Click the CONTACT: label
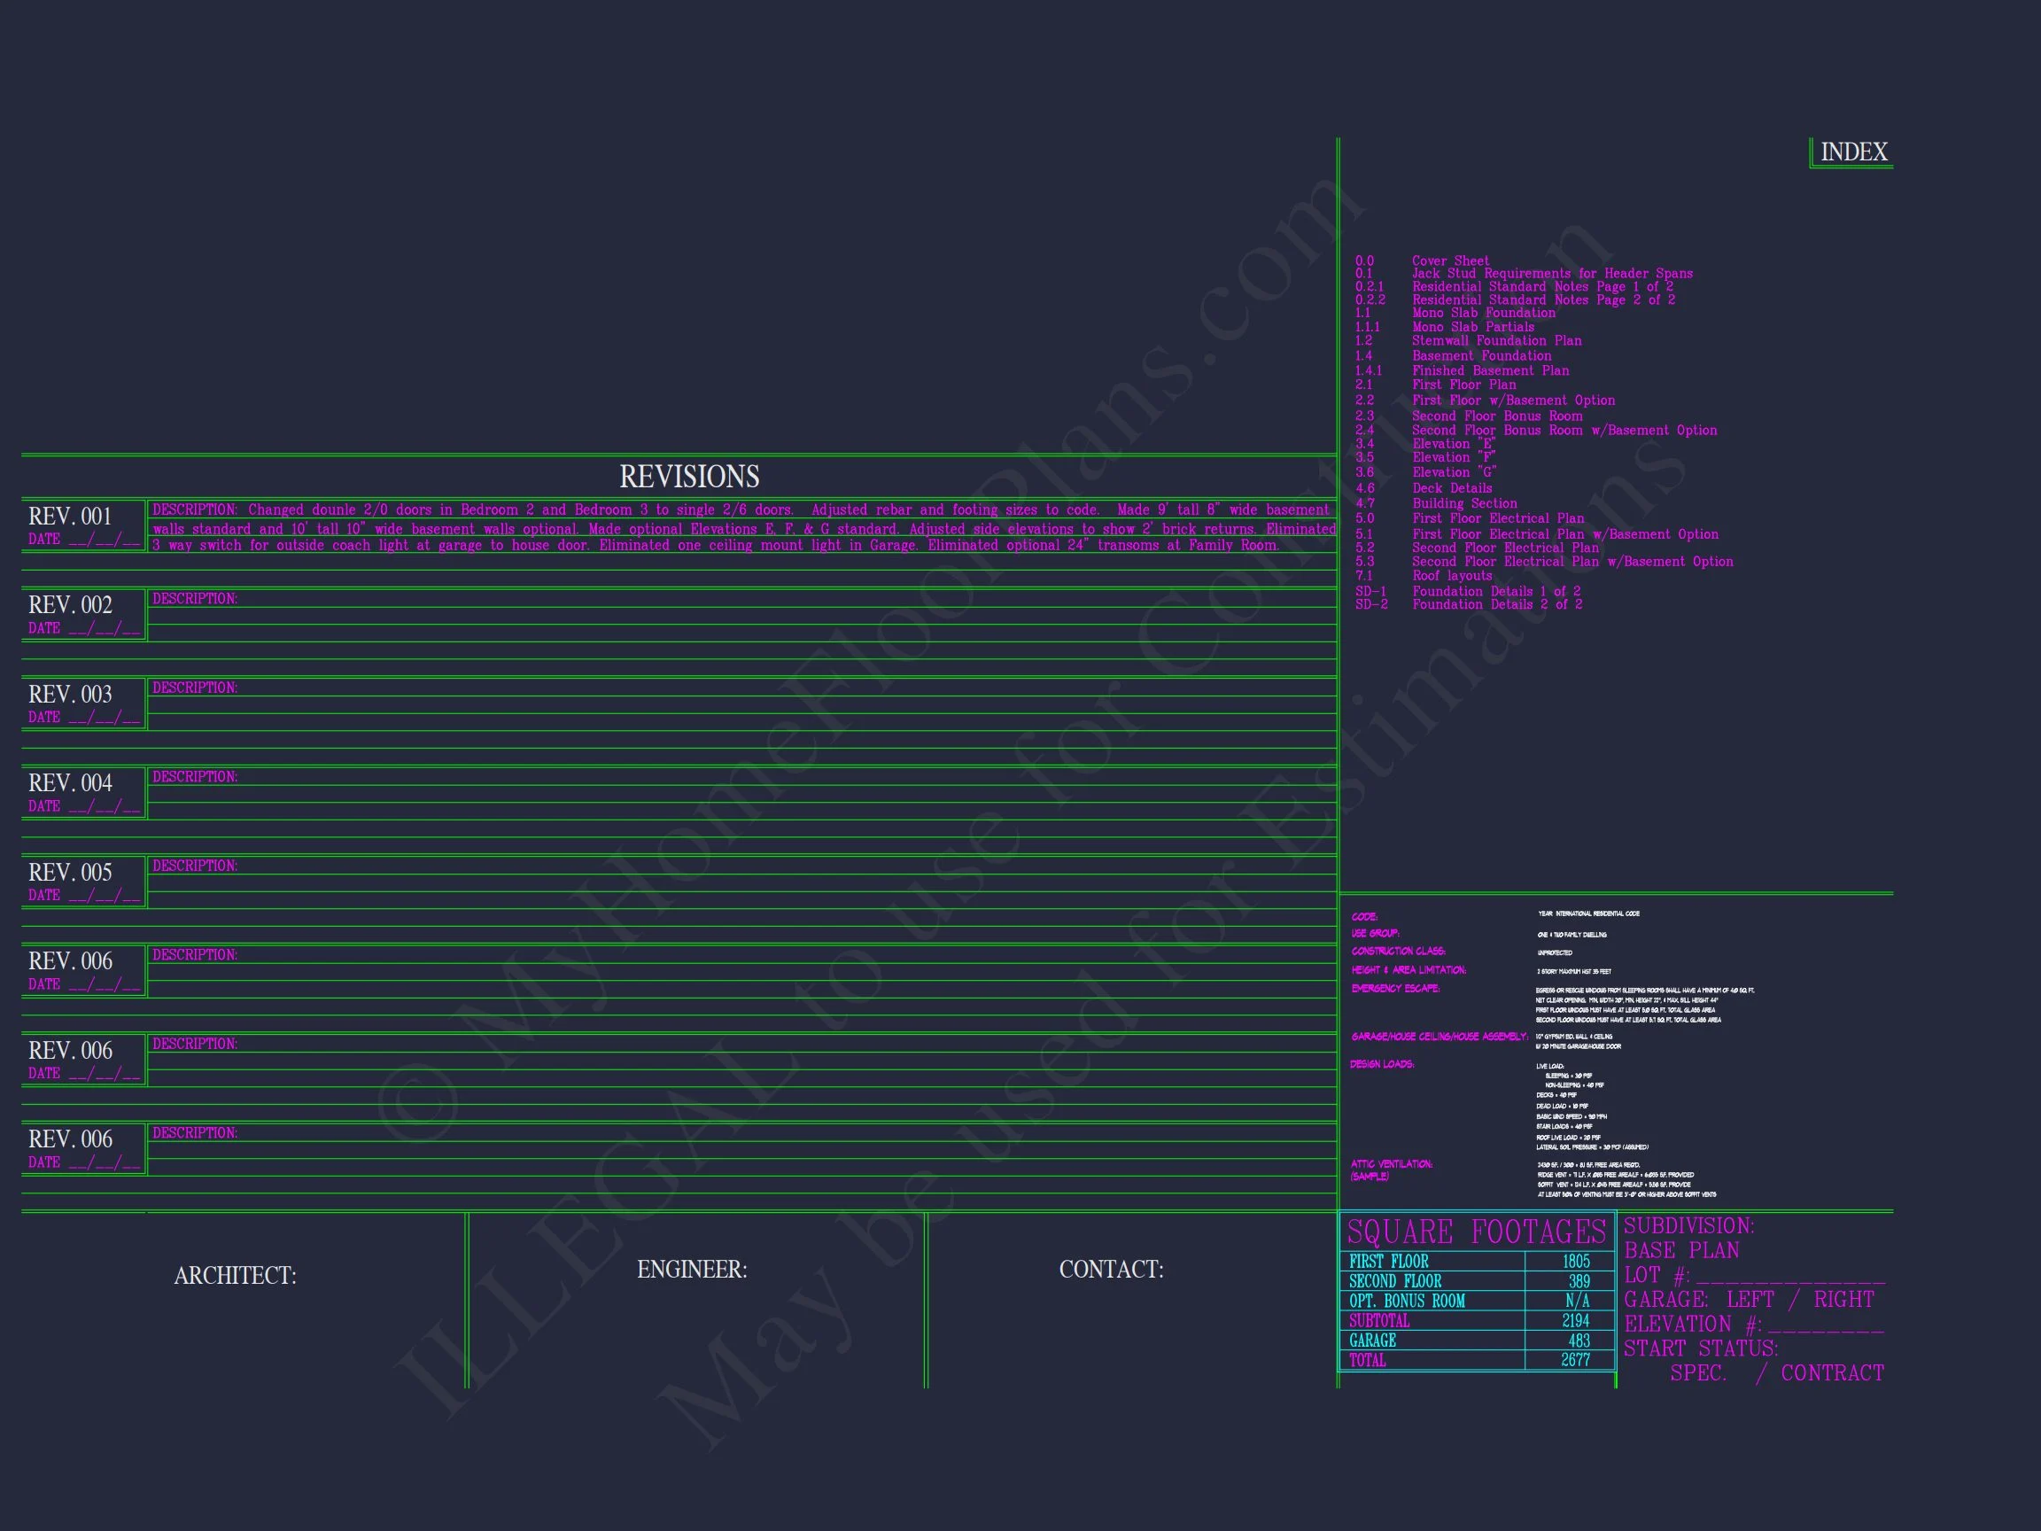2041x1531 pixels. [x=1111, y=1270]
